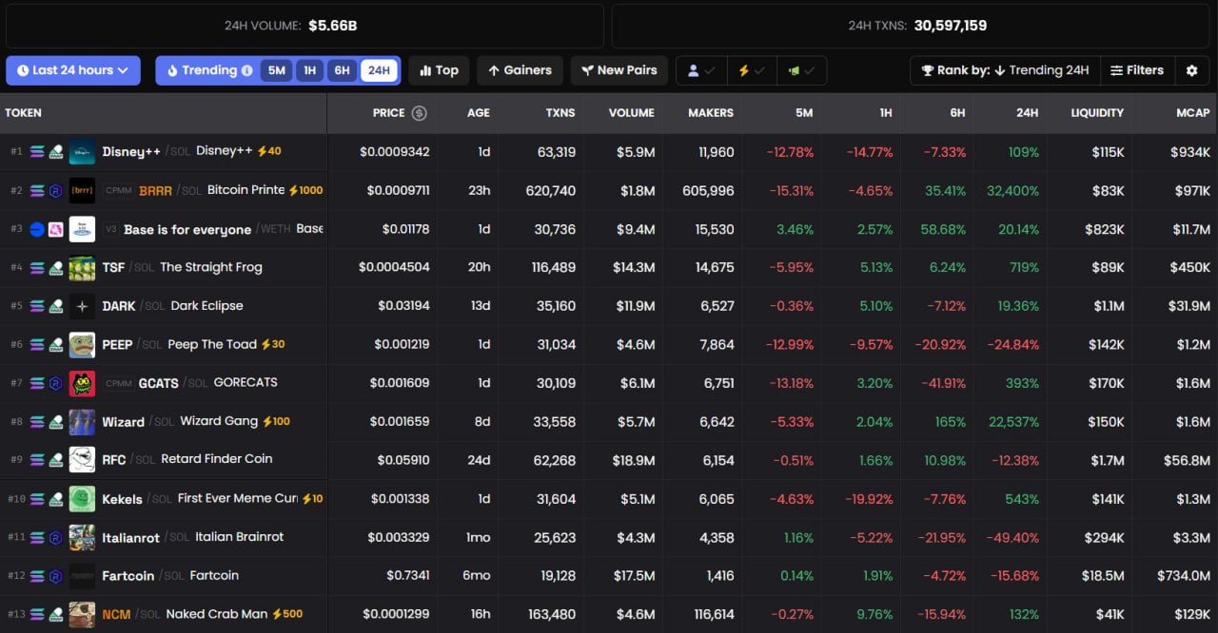1218x633 pixels.
Task: Switch to the New Pairs view
Action: [619, 70]
